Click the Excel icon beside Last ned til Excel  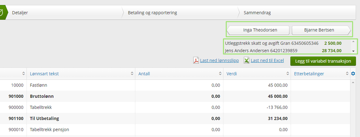(x=246, y=61)
